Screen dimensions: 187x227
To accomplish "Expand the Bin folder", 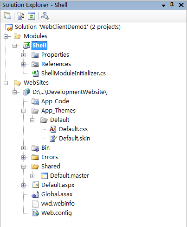I will coord(24,148).
